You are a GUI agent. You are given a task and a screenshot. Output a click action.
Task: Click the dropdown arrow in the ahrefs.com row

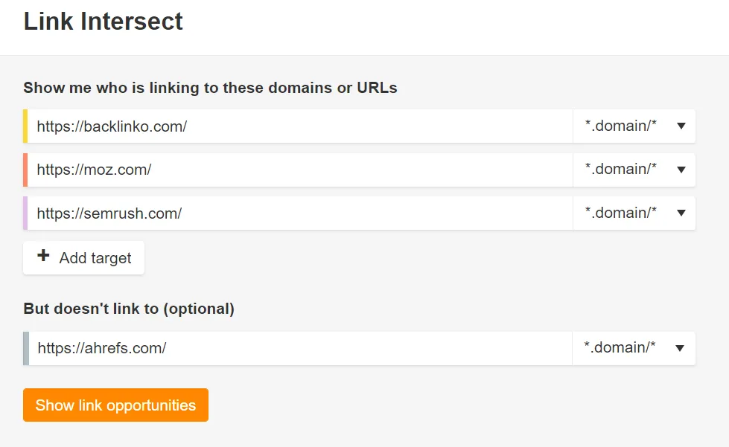click(x=680, y=348)
